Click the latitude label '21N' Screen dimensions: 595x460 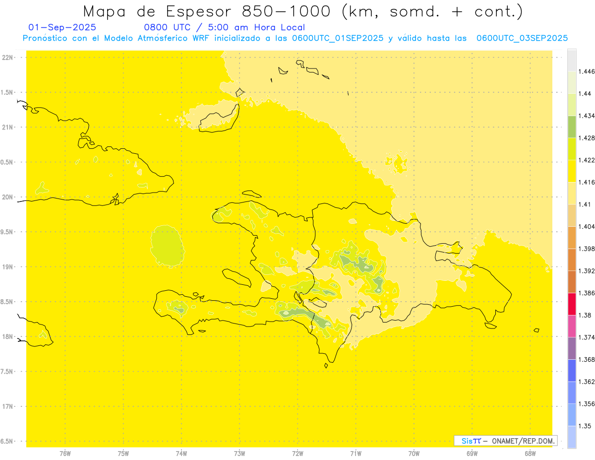pos(8,127)
